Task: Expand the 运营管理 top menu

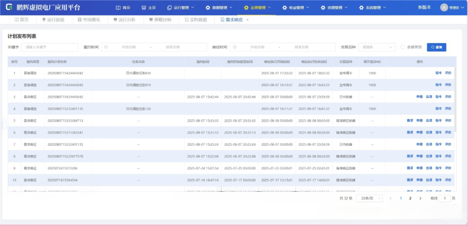Action: [258, 8]
